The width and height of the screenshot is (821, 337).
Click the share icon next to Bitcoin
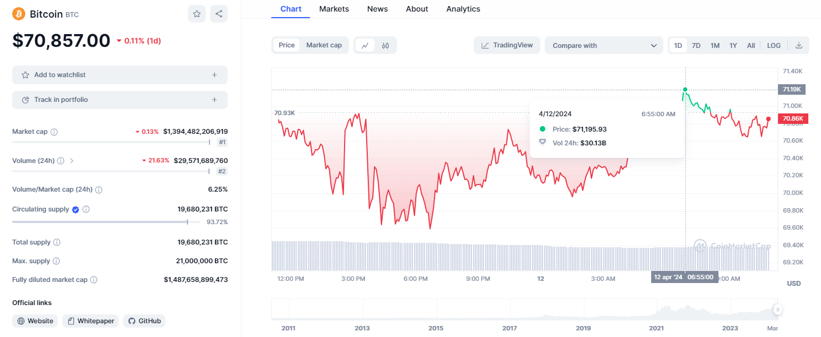click(219, 14)
